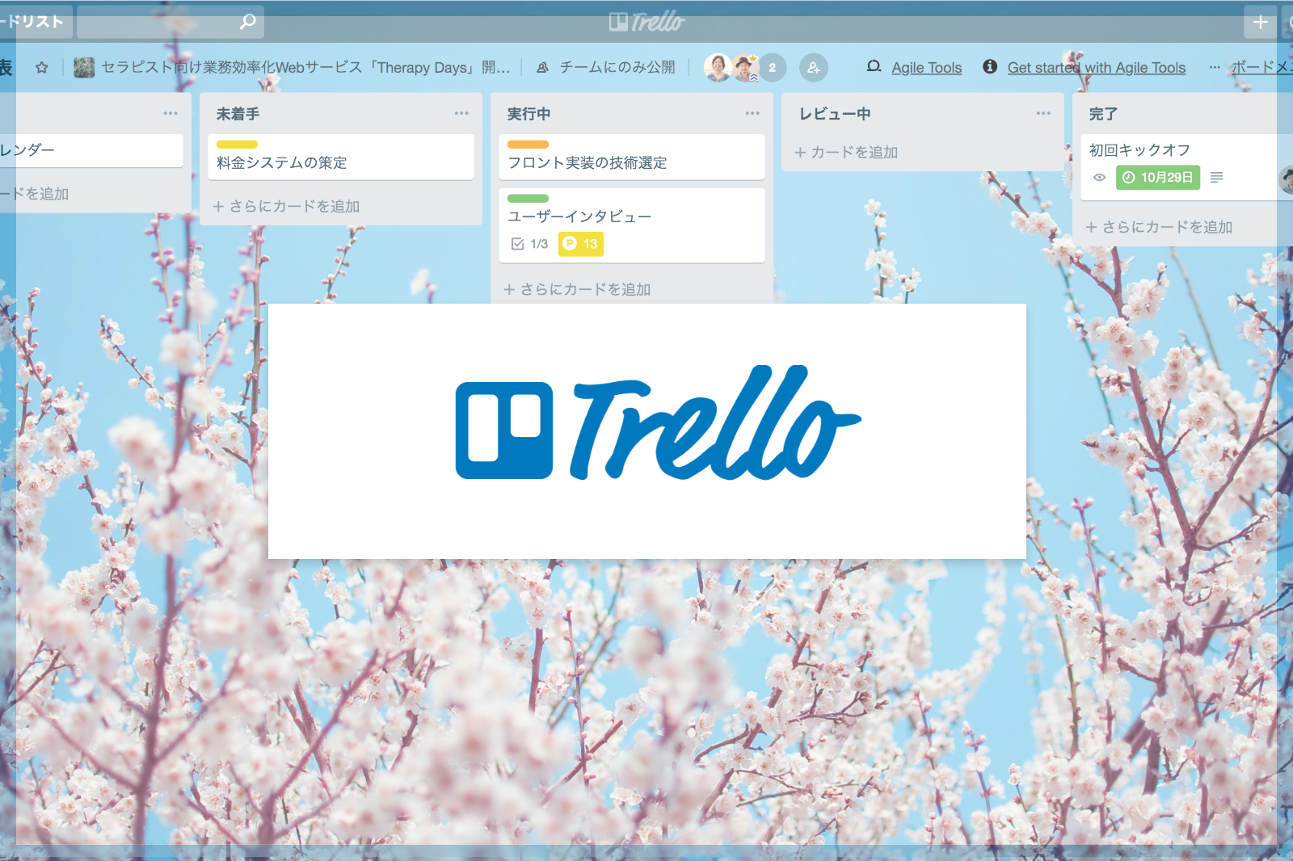Open card フロント実装の技術選定
The image size is (1293, 861).
[x=632, y=157]
